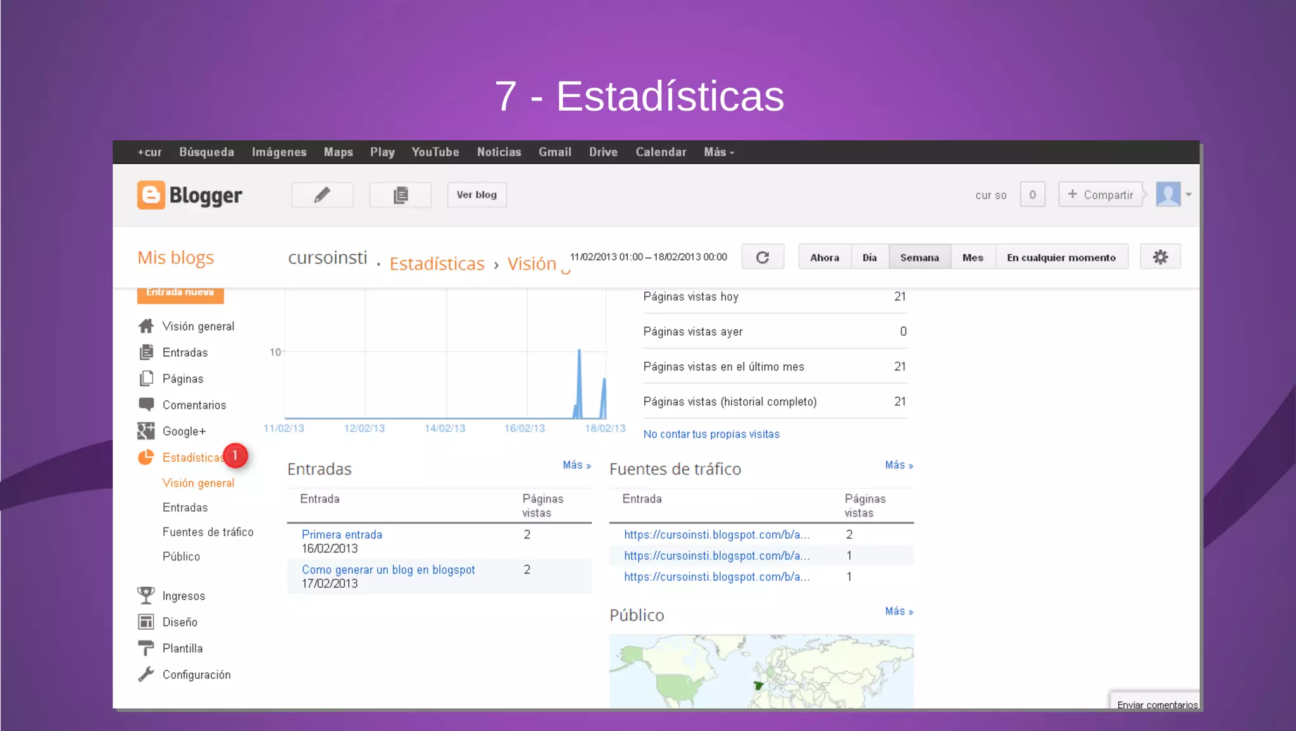The height and width of the screenshot is (731, 1296).
Task: Open the first cursoinsti.blogspot.com traffic source link
Action: [x=716, y=535]
